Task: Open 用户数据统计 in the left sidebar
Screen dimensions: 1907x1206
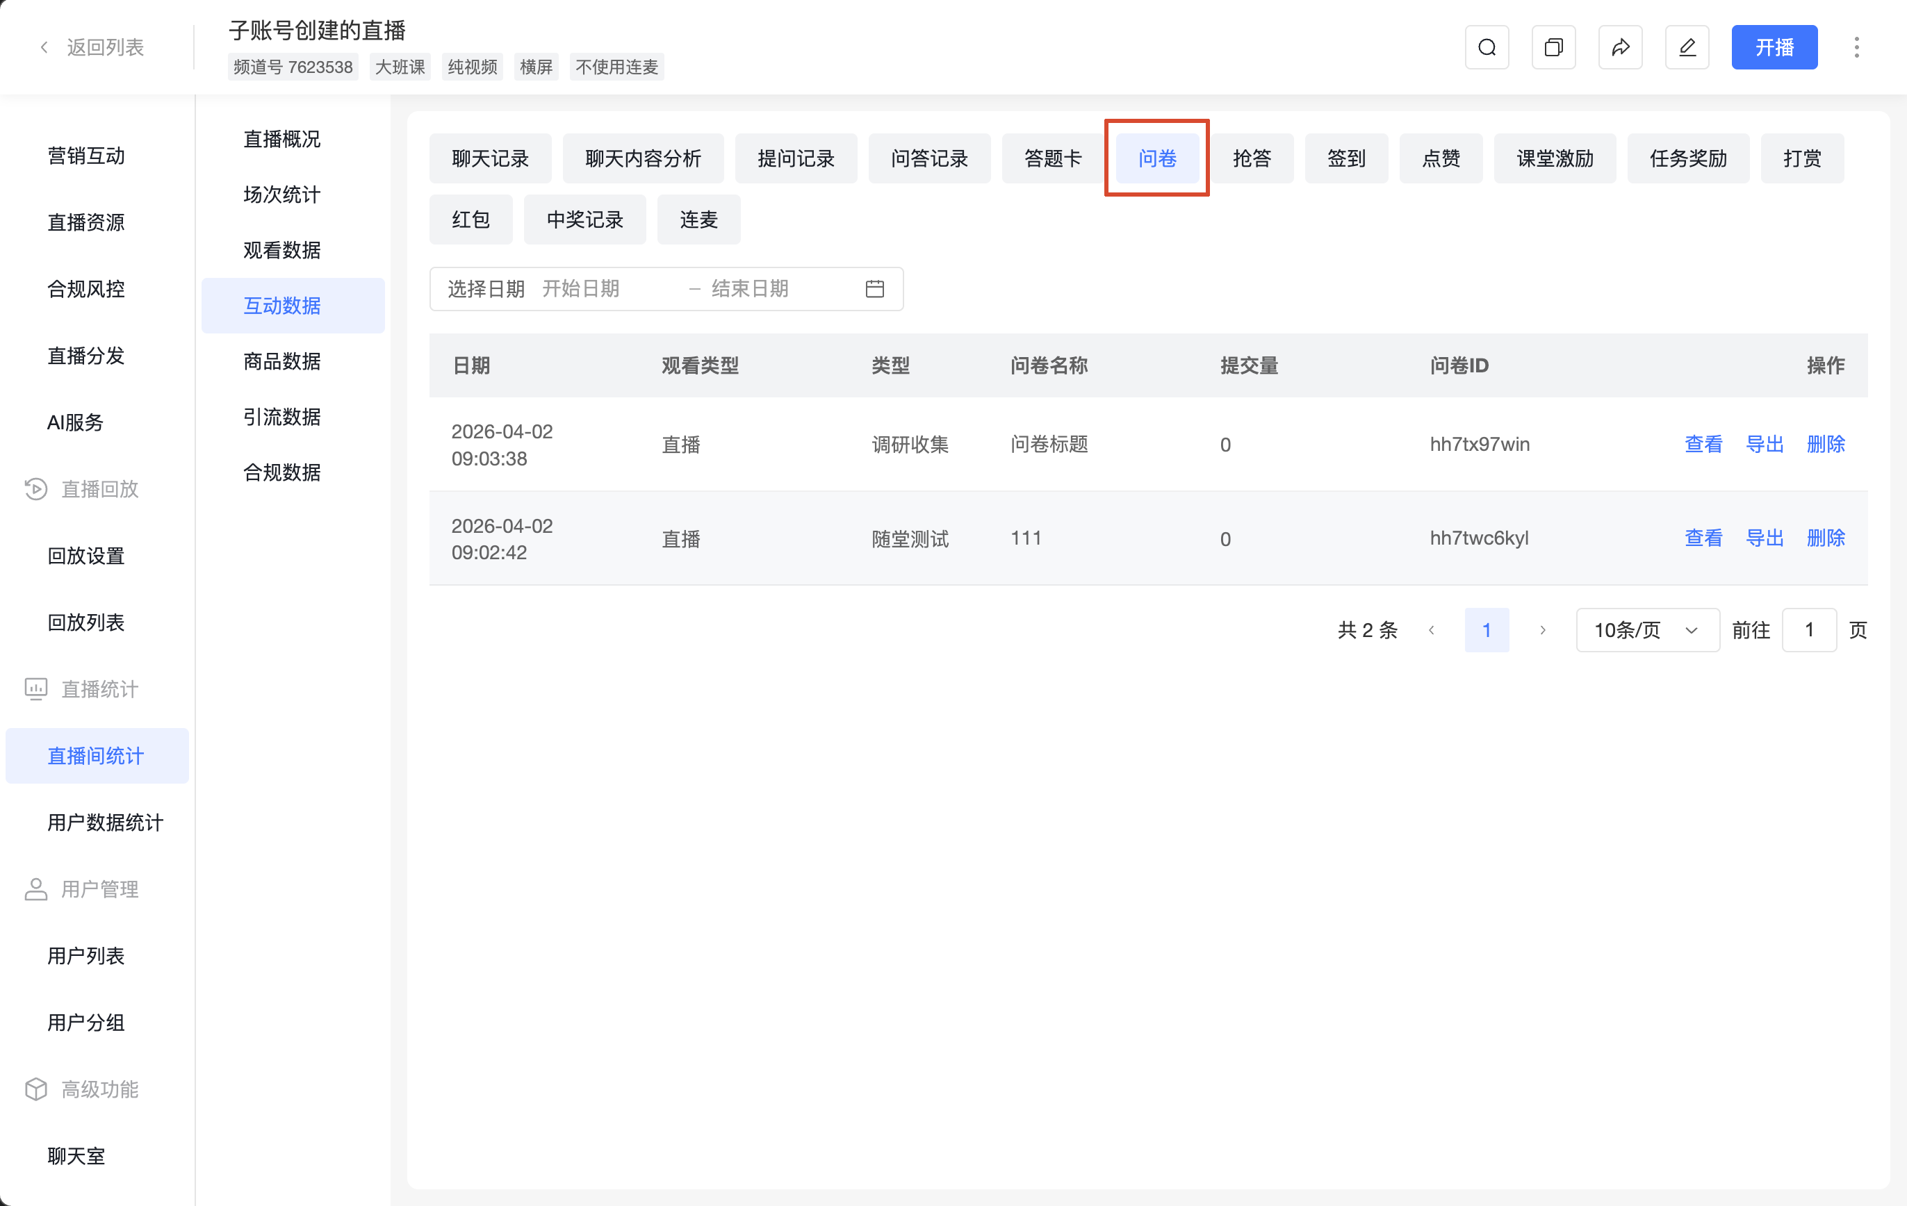Action: click(x=106, y=823)
